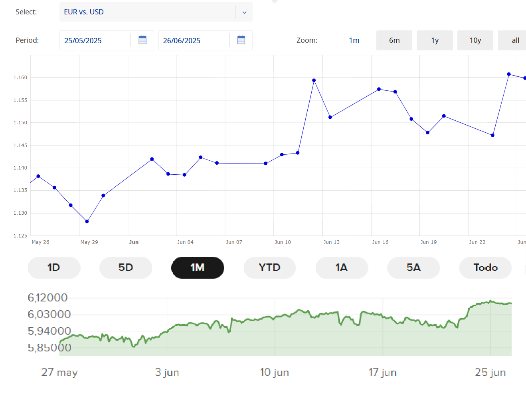
Task: Click the Jun 19 x-axis label
Action: [x=428, y=242]
